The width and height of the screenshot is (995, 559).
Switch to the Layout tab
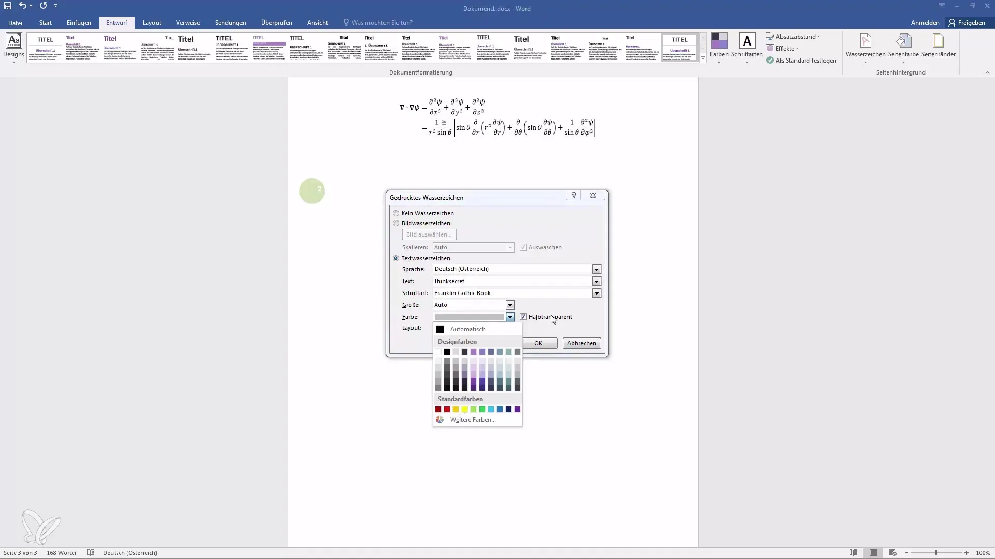tap(152, 23)
